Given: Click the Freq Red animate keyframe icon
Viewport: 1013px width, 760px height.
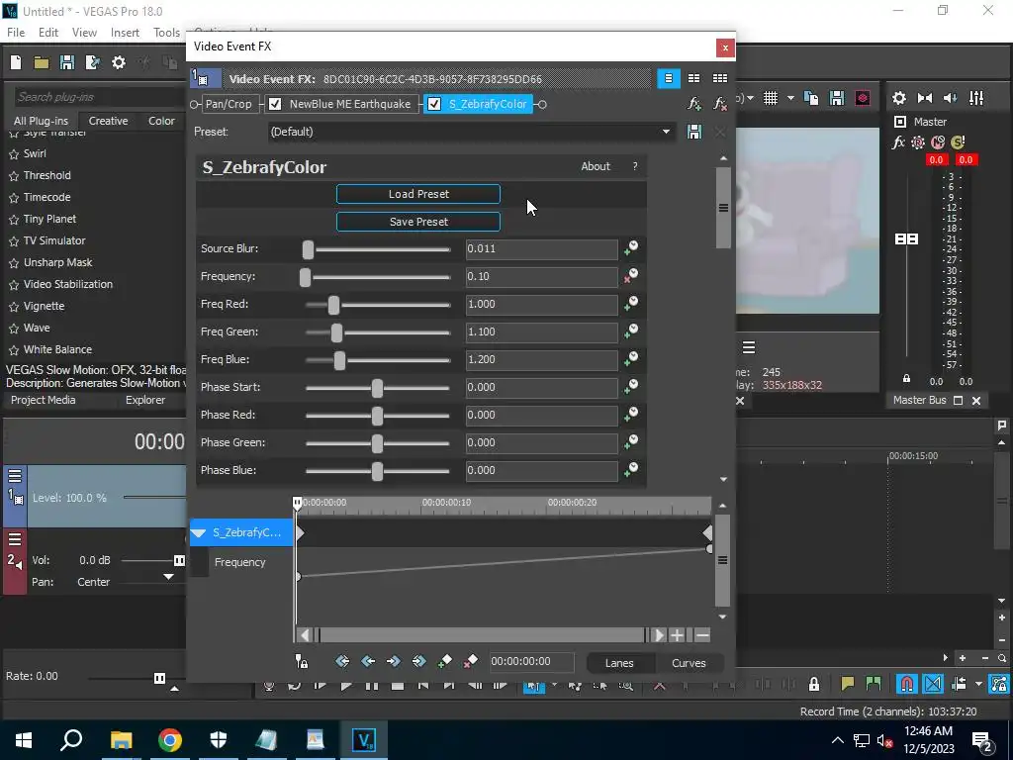Looking at the screenshot, I should pos(631,304).
